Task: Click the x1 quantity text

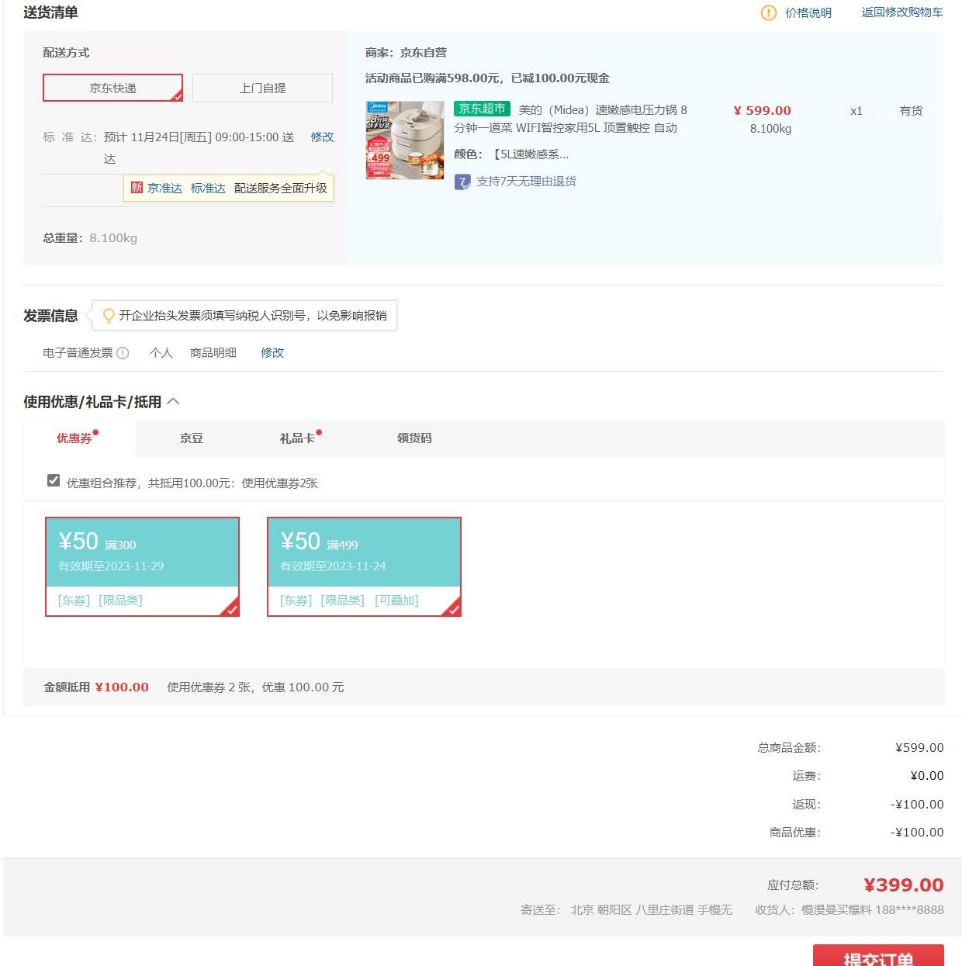Action: tap(856, 111)
